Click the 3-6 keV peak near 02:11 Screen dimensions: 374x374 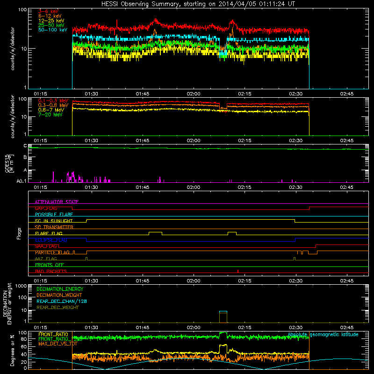(x=232, y=22)
